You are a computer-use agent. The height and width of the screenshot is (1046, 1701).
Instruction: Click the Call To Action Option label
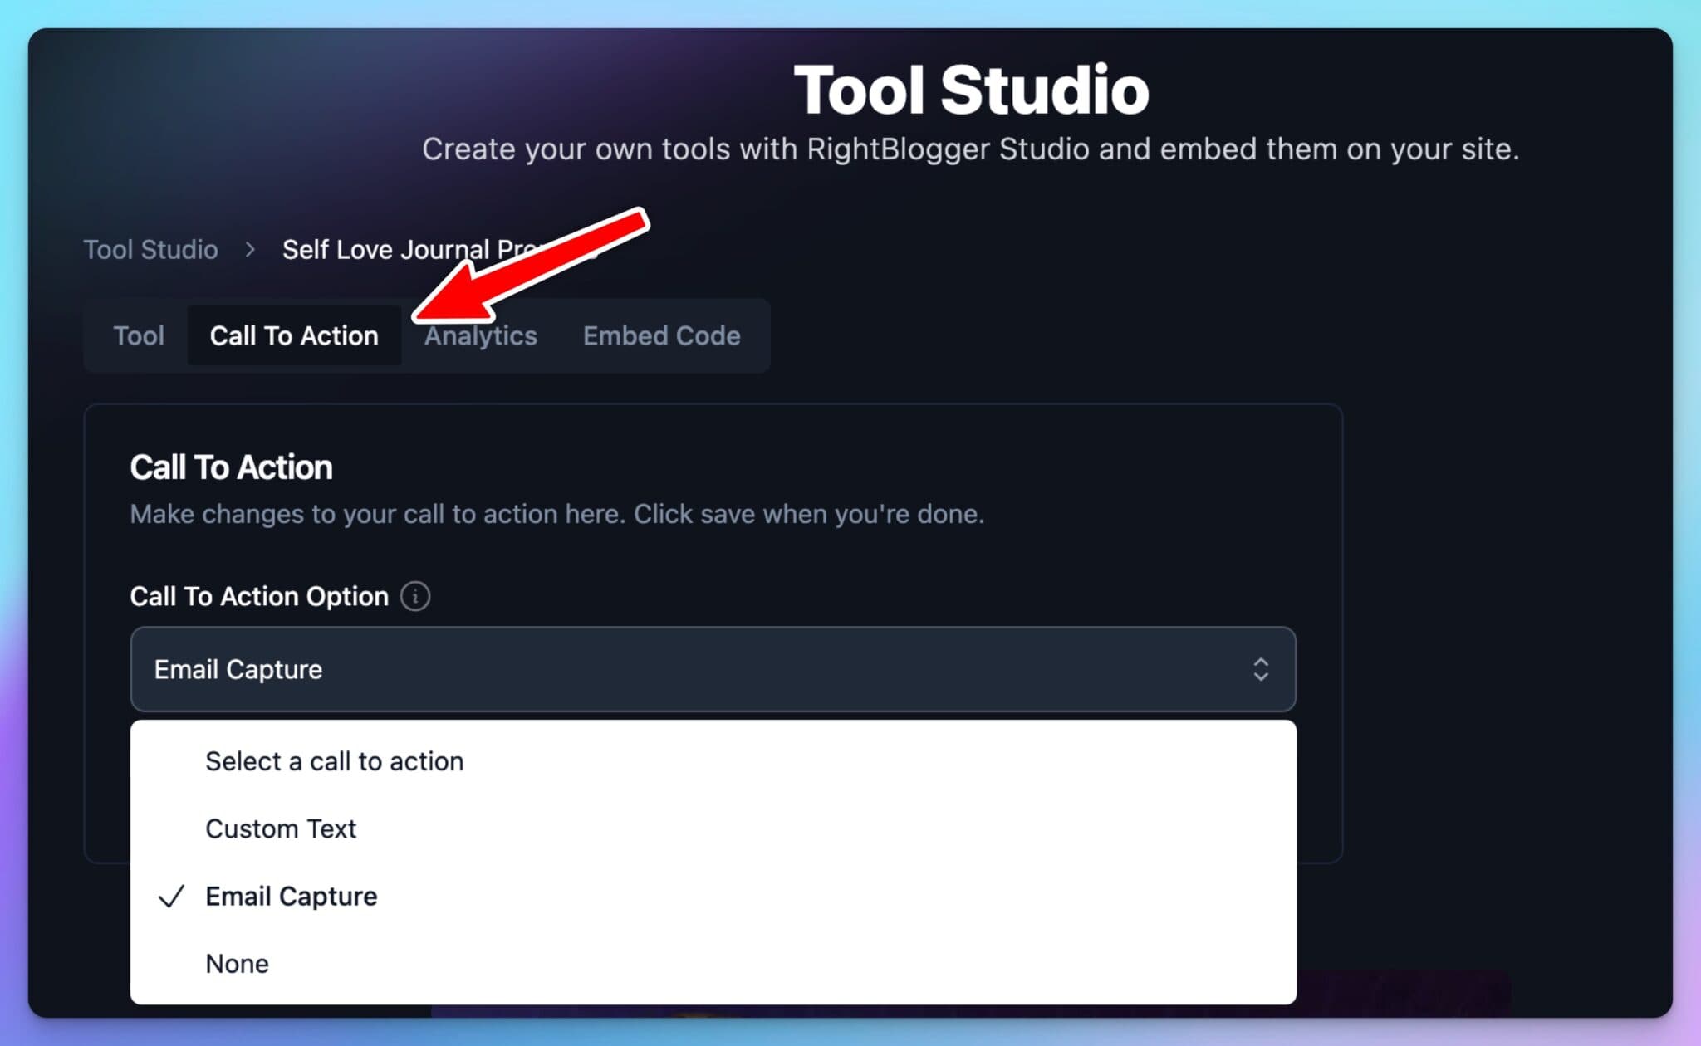tap(258, 596)
